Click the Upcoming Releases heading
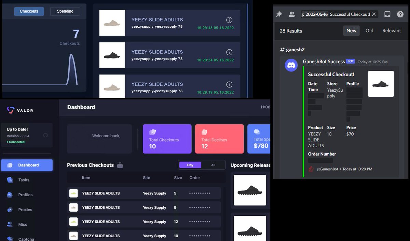 click(x=250, y=165)
